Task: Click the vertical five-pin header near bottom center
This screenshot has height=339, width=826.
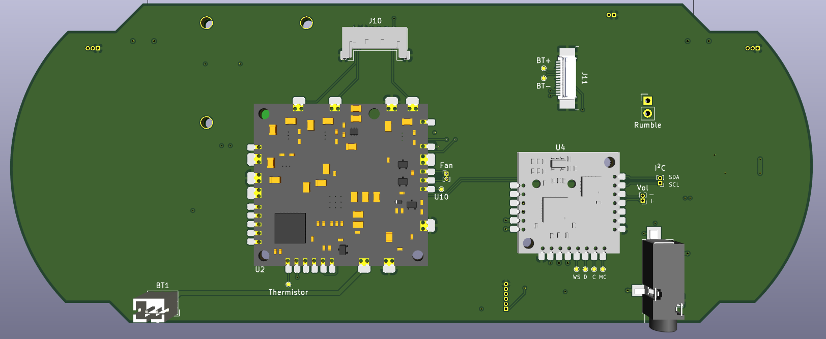Action: tap(506, 296)
